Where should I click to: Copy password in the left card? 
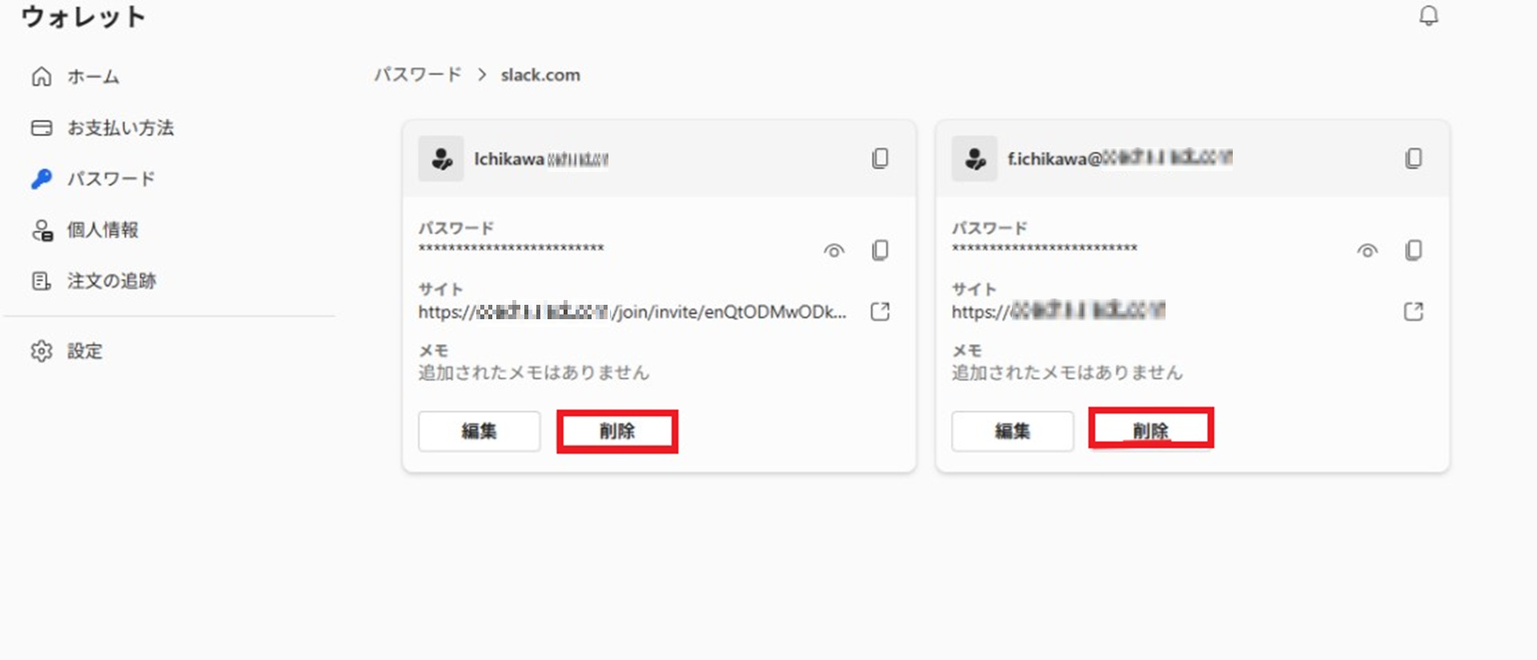pos(880,250)
